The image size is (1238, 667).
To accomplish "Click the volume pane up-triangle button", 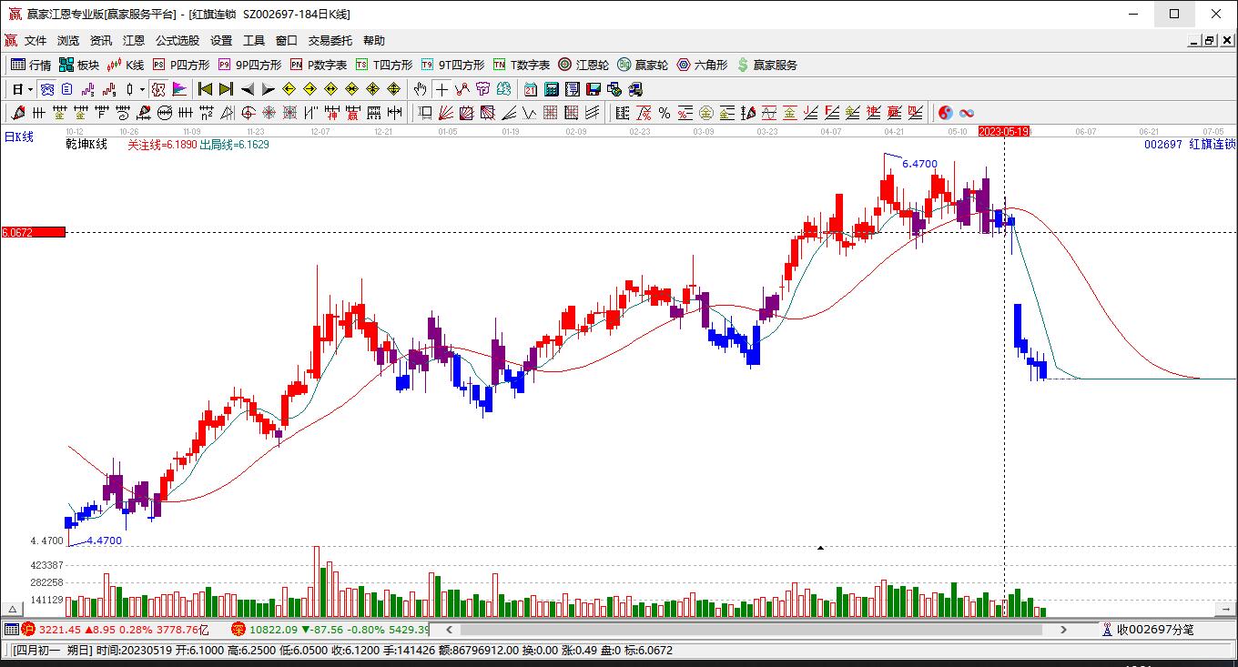I will pos(13,609).
